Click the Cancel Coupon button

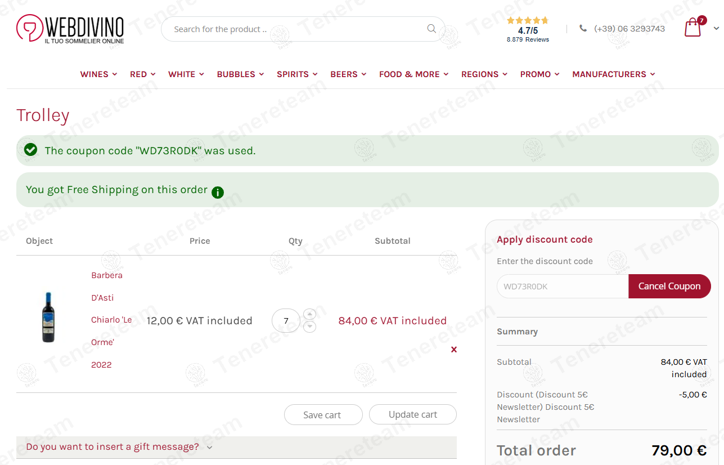(669, 286)
